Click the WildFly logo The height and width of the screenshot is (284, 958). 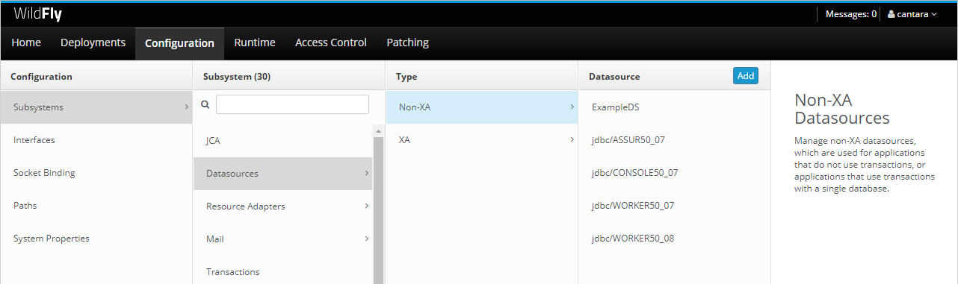37,13
